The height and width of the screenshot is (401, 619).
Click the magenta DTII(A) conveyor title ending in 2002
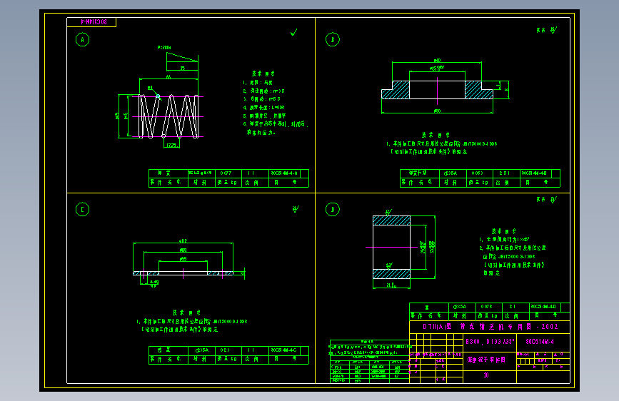490,327
